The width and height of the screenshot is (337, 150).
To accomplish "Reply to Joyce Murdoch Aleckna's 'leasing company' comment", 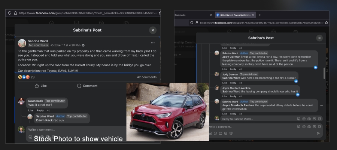I will (233, 97).
